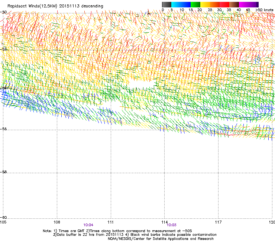Click the -56 latitude axis label
The height and width of the screenshot is (241, 275).
tap(3, 129)
